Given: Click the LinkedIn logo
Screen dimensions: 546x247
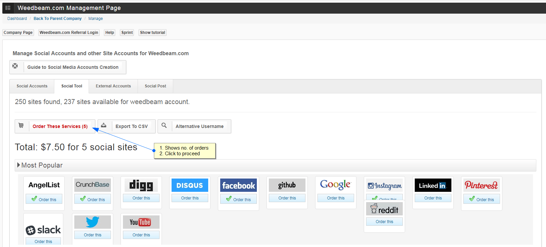Looking at the screenshot, I should coord(433,185).
